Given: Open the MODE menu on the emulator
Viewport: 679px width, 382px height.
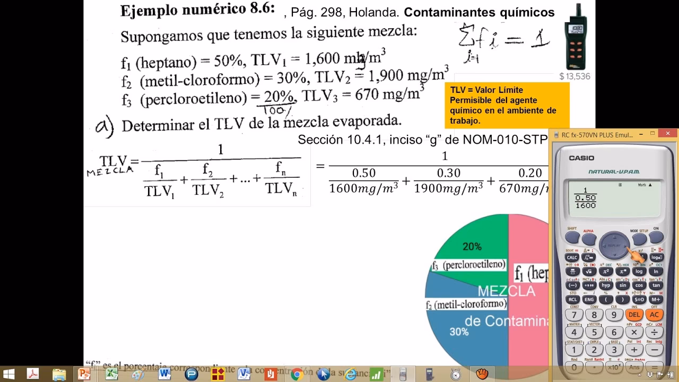Looking at the screenshot, I should coord(640,240).
